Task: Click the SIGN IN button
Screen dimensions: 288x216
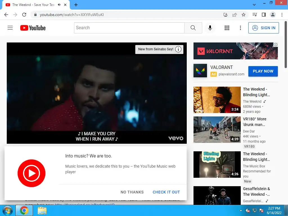Action: pos(264,28)
